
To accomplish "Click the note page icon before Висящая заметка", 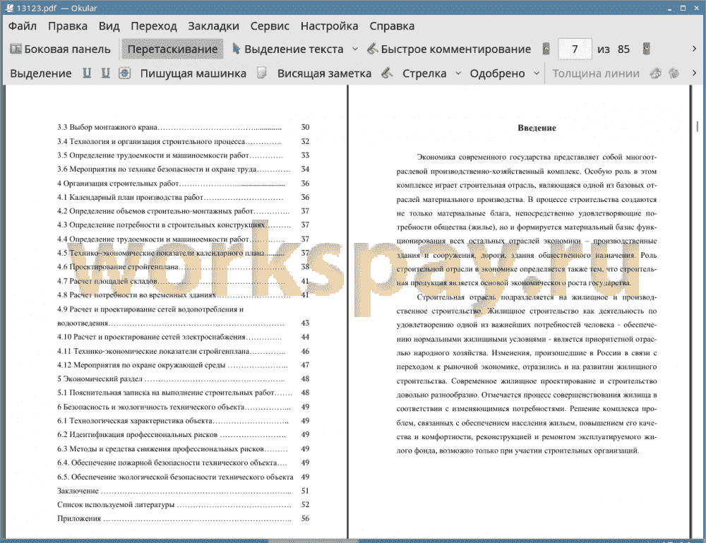I will coord(262,73).
